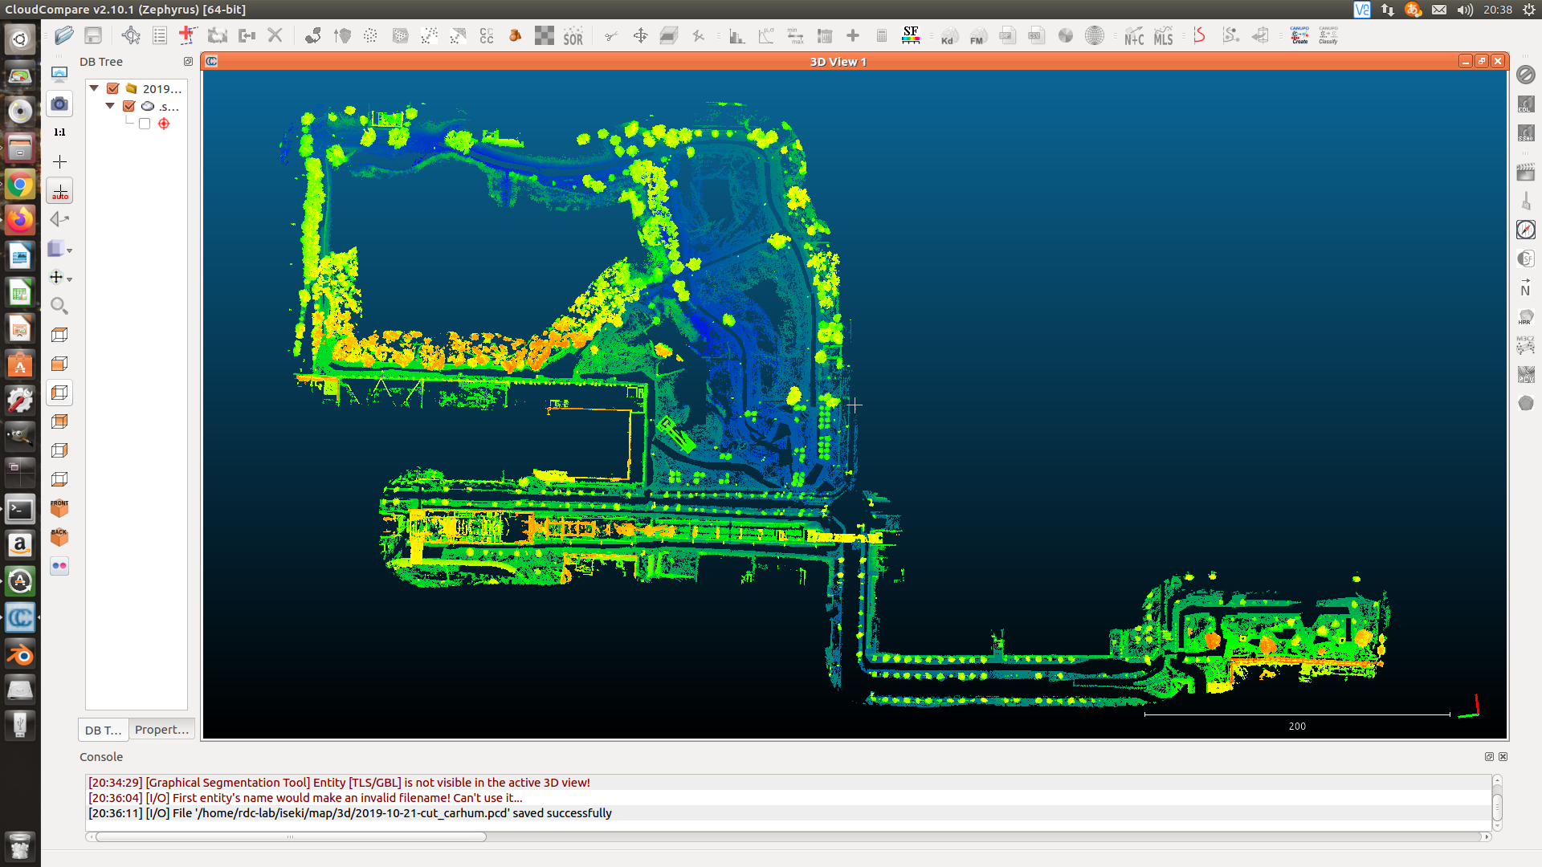Switch to the Properties tab
Image resolution: width=1542 pixels, height=867 pixels.
161,730
